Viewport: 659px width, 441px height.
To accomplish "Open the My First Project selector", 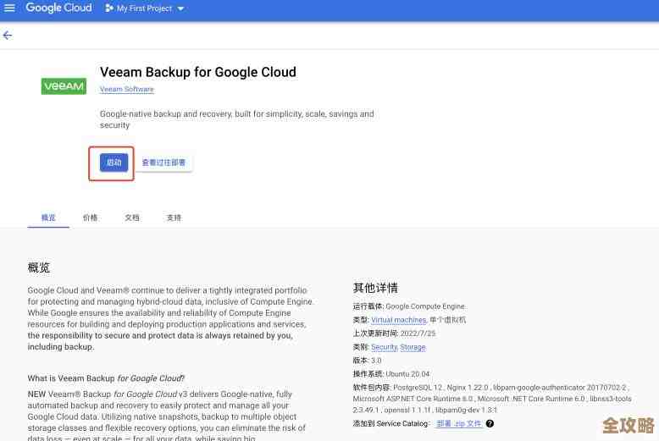I will pyautogui.click(x=145, y=8).
